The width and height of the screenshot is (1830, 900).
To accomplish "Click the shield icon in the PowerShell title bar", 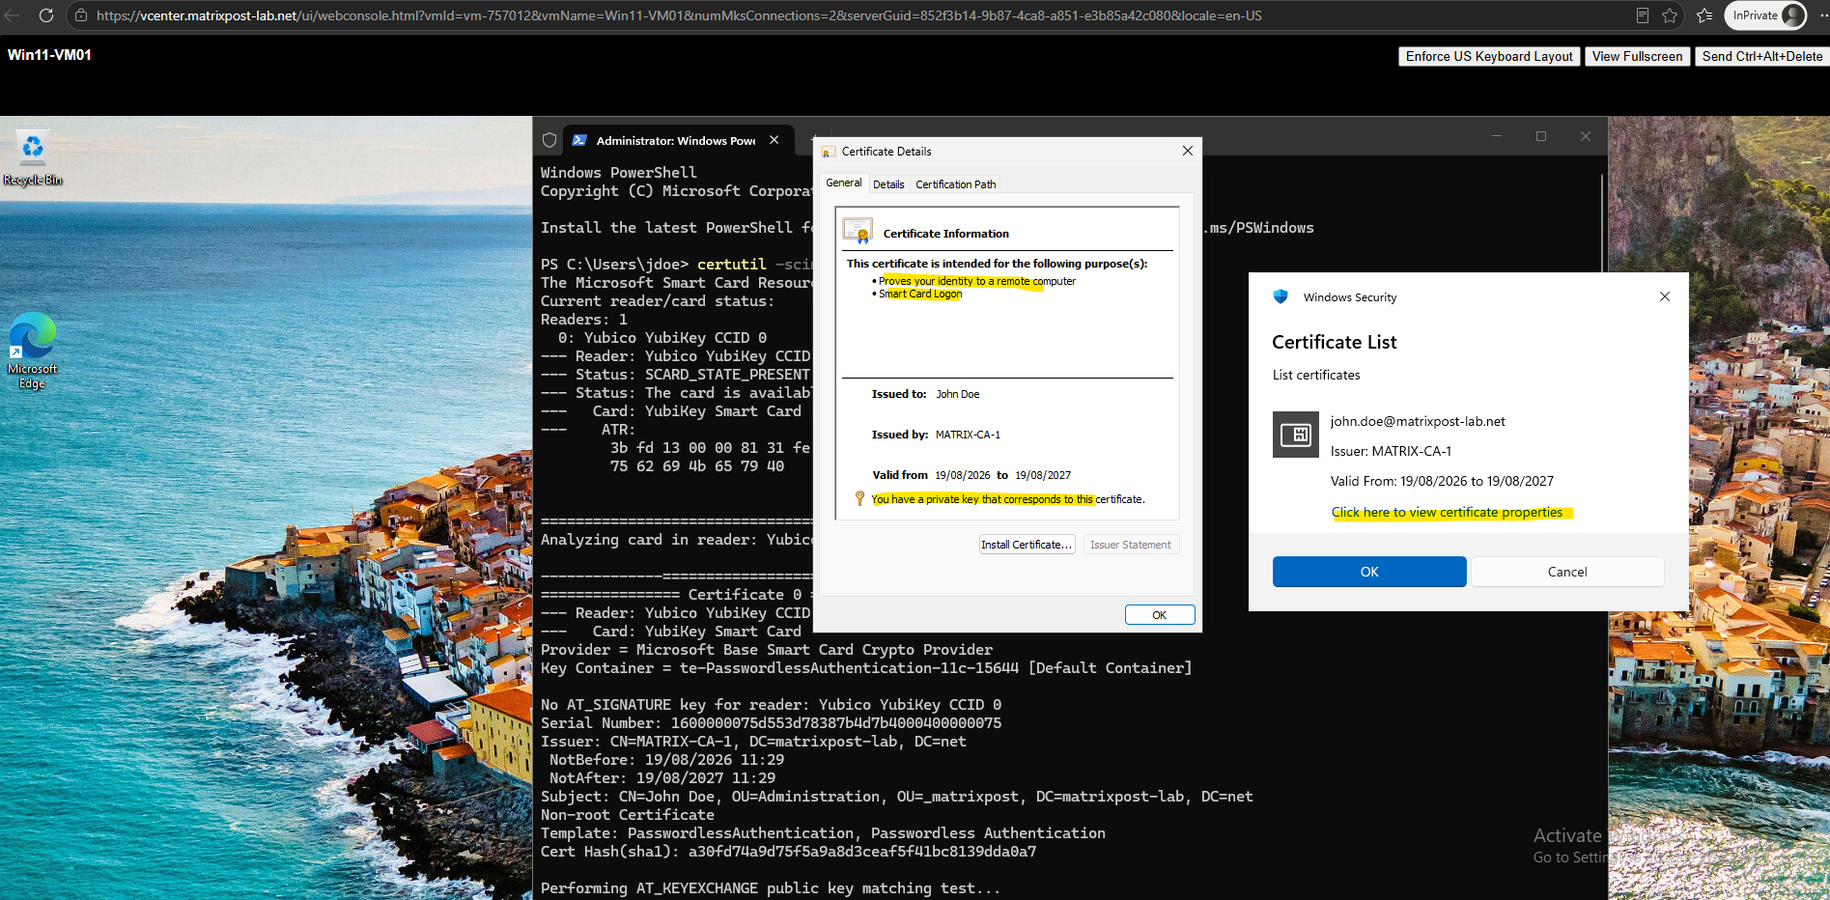I will click(549, 140).
